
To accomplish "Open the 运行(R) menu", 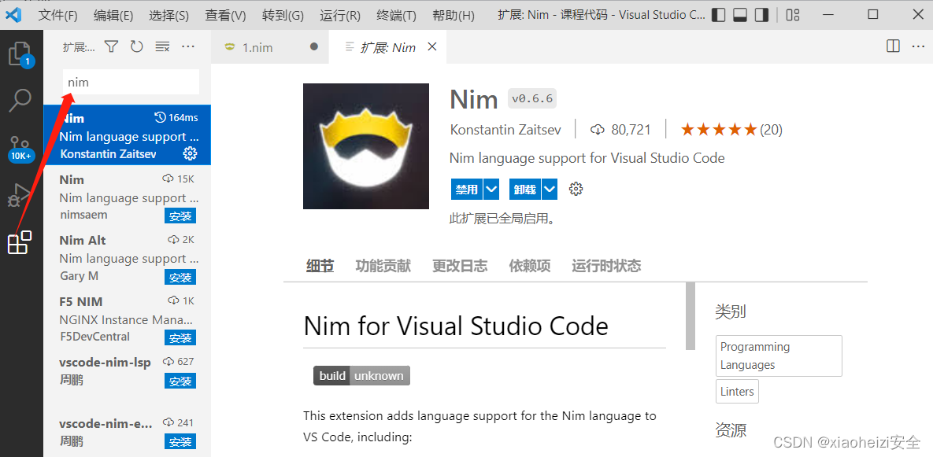I will [340, 16].
